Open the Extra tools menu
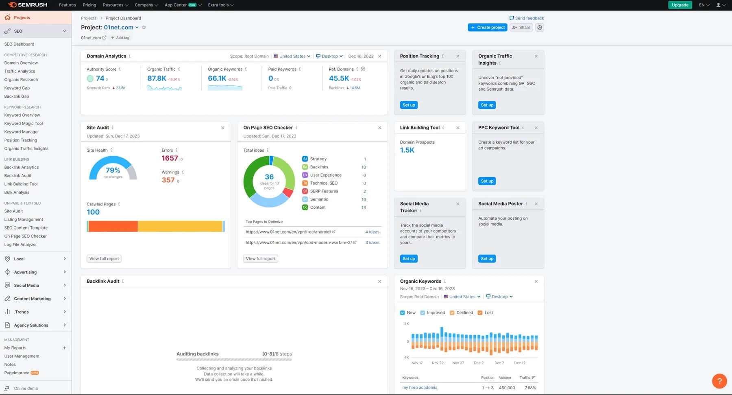The width and height of the screenshot is (732, 395). [x=221, y=5]
